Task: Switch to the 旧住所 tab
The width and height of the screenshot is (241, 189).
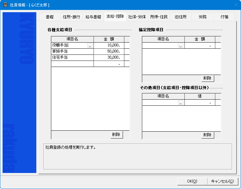Action: click(x=181, y=17)
